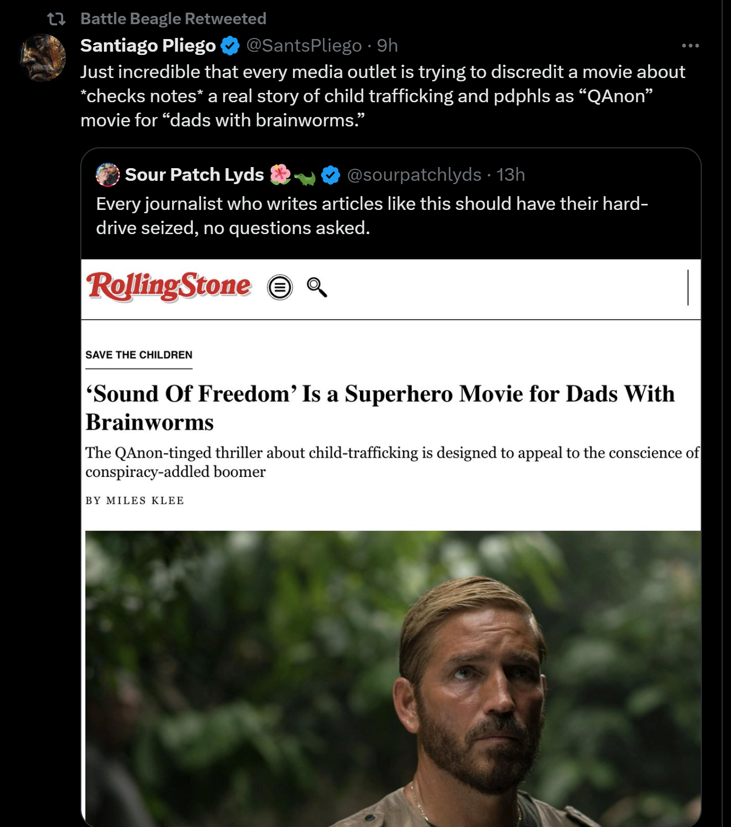Image resolution: width=731 pixels, height=827 pixels.
Task: Click the retweet arrows icon
Action: coord(56,19)
